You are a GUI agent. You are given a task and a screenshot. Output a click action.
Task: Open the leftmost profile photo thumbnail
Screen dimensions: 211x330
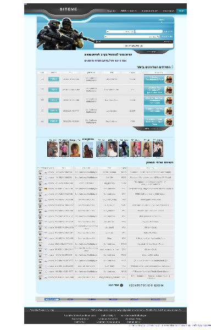52,149
